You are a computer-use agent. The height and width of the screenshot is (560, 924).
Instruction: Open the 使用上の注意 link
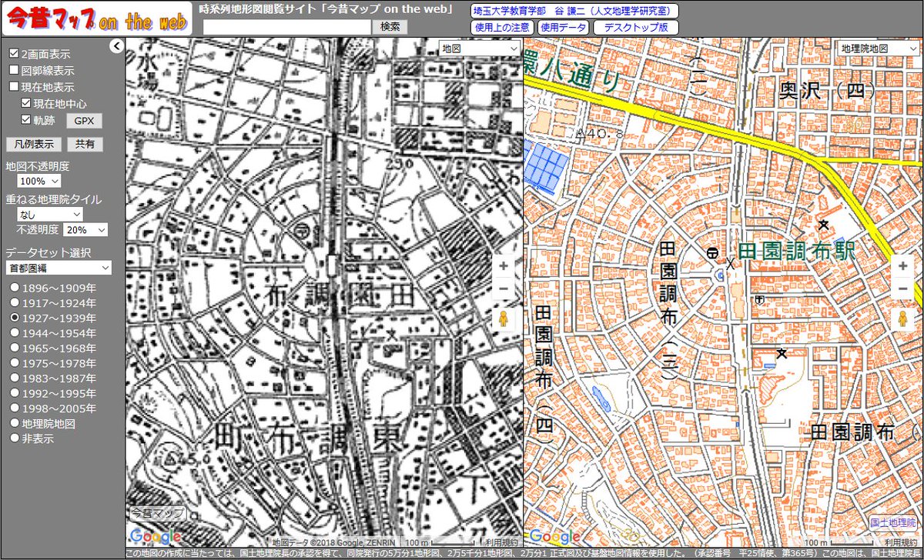point(501,27)
